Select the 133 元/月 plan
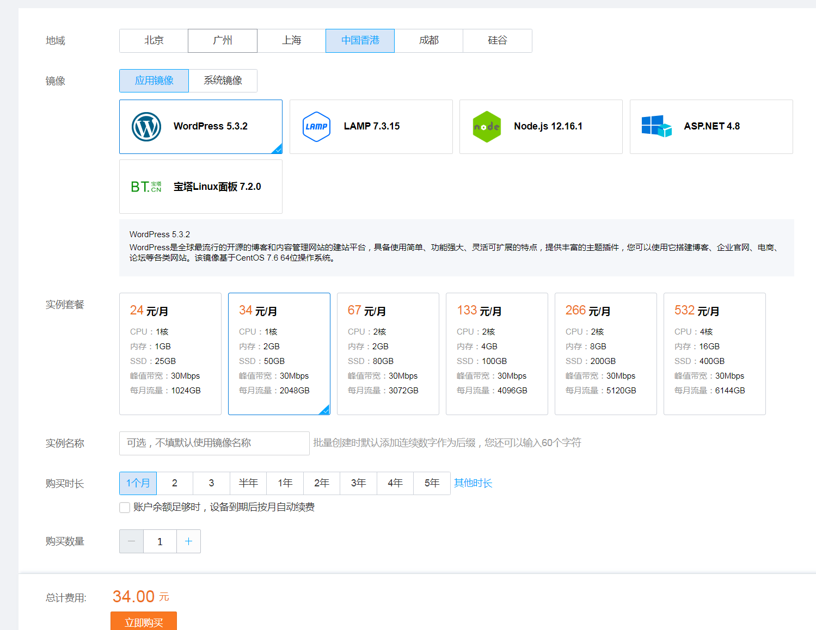The image size is (816, 630). (497, 354)
